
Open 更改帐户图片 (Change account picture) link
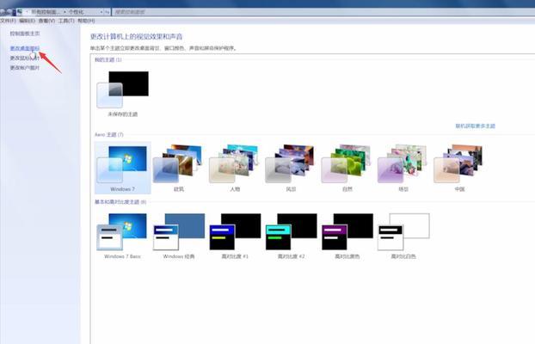[x=25, y=68]
